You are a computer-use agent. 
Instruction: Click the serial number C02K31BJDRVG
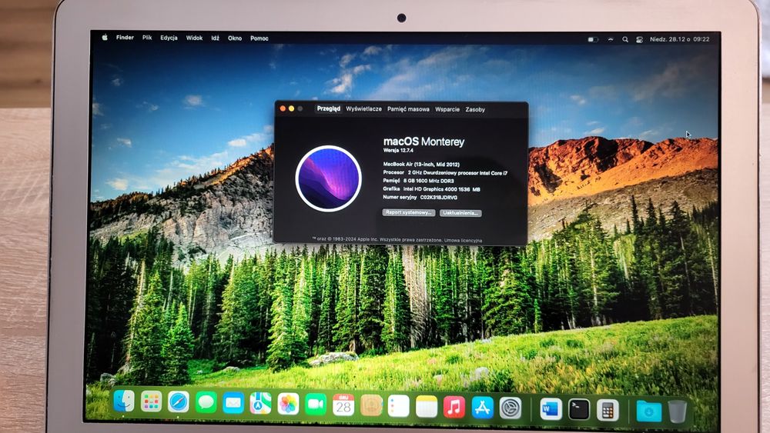click(439, 197)
